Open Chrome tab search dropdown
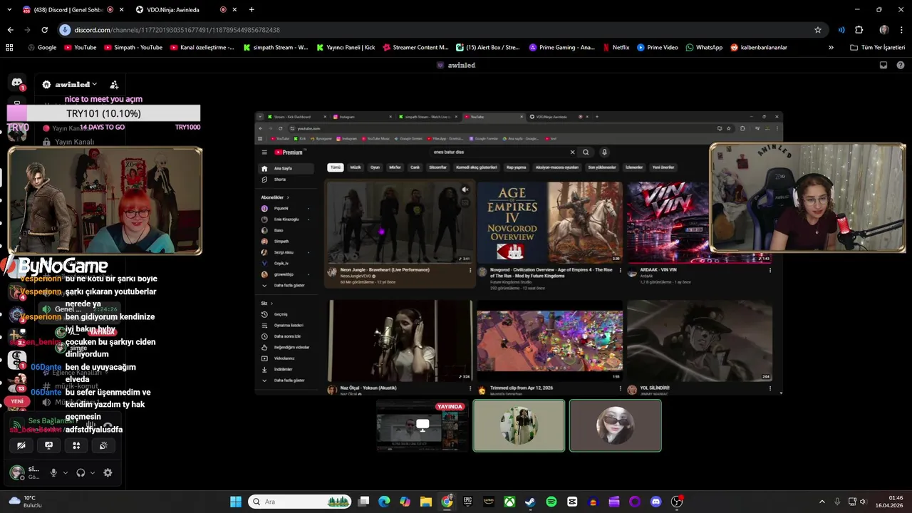This screenshot has width=912, height=513. (9, 10)
